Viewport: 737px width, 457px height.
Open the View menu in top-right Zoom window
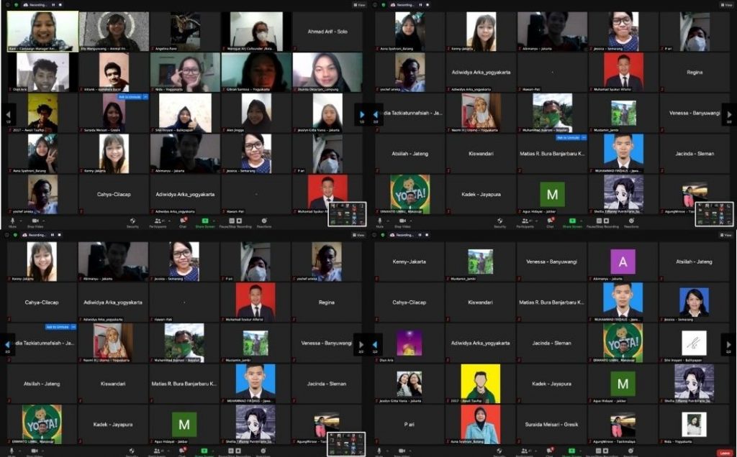[x=727, y=5]
